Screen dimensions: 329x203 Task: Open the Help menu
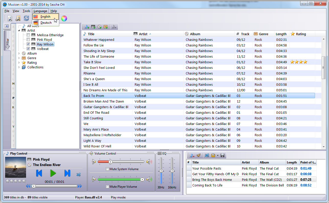click(54, 11)
